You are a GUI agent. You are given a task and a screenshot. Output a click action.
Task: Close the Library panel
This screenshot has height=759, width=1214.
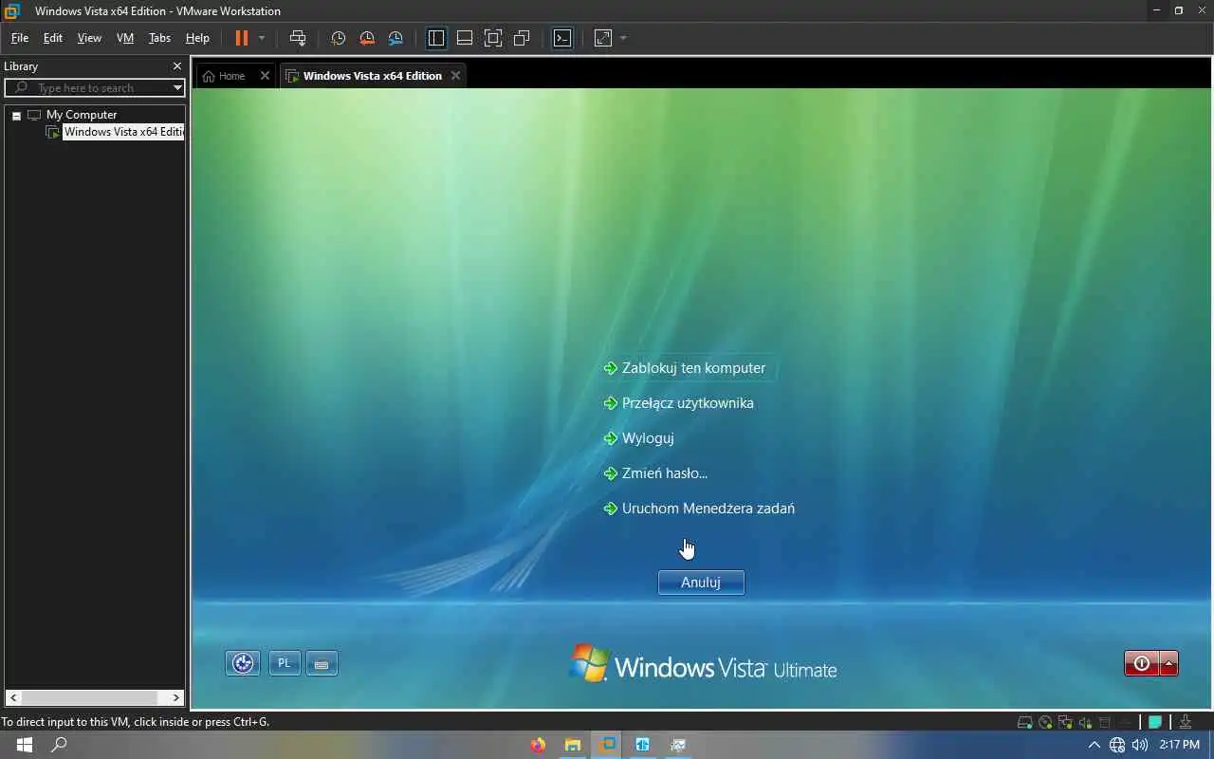tap(177, 66)
